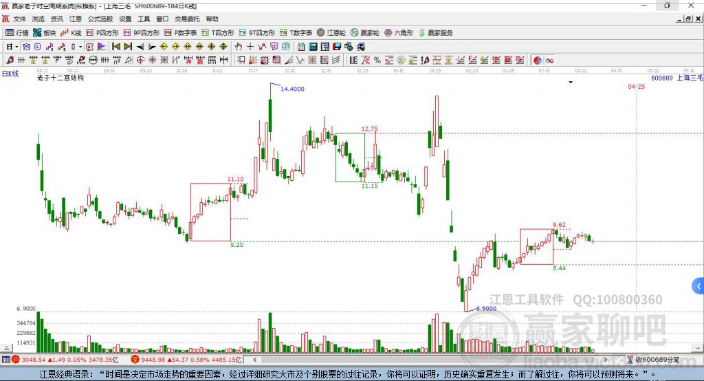Switch to the K线 chart view
Screen dimensions: 704x381
[x=71, y=33]
